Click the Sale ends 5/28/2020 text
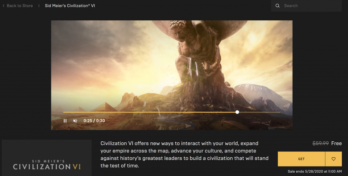 (x=315, y=171)
